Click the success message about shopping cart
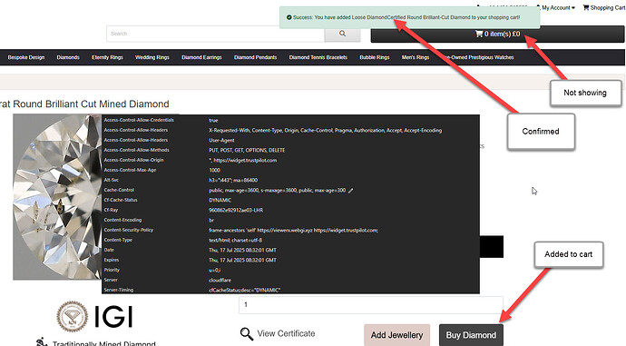Screen dimensions: 626x346 [x=406, y=17]
